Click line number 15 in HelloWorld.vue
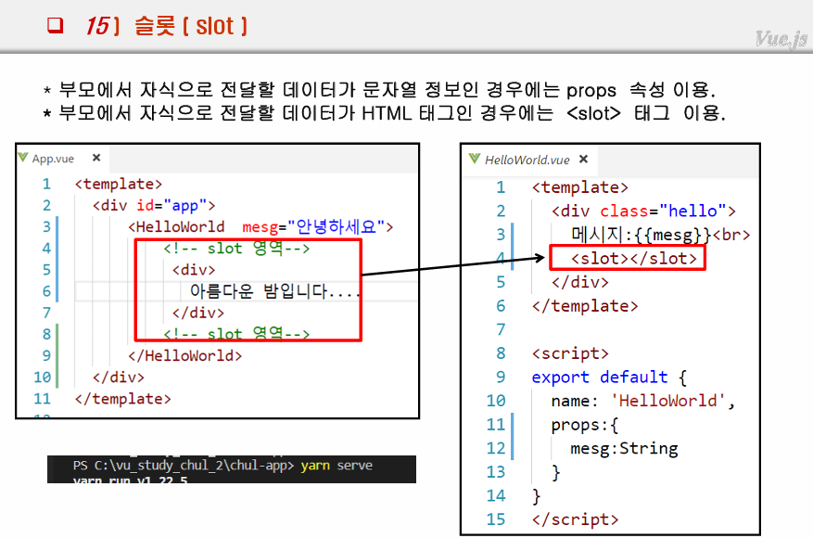 point(496,519)
